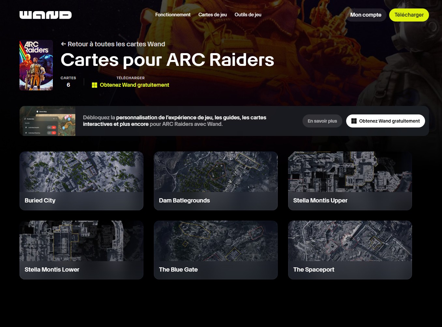The width and height of the screenshot is (442, 327).
Task: Open the Buried City map card
Action: [x=81, y=181]
